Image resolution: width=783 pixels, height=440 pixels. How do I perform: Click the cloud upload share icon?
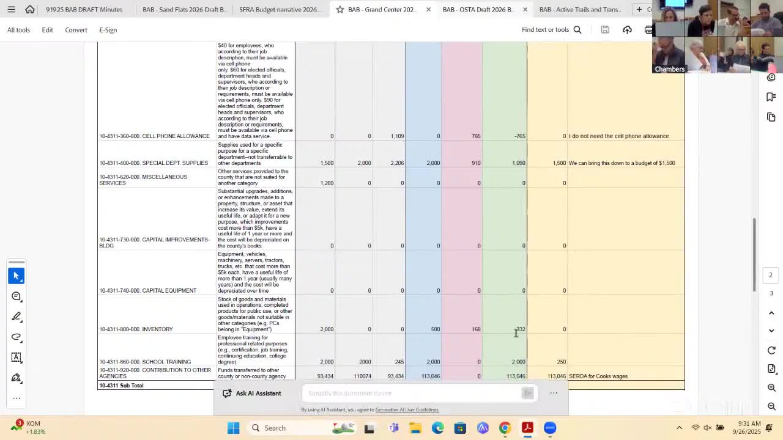point(627,29)
